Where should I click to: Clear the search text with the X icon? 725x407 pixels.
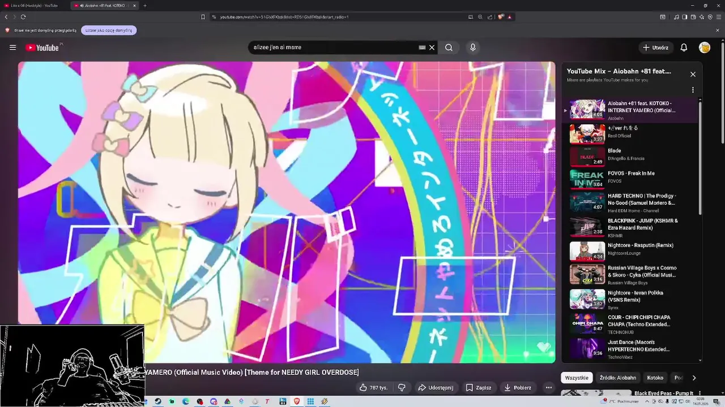pos(432,47)
